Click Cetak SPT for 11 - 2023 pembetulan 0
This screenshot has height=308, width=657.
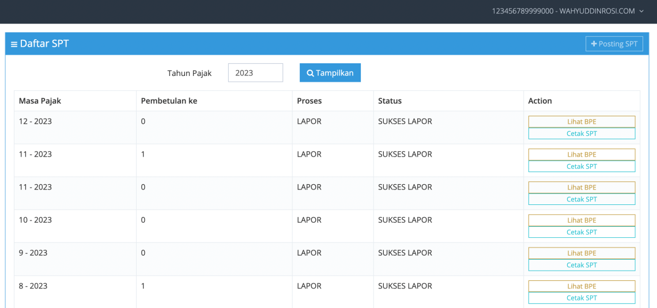click(x=582, y=199)
